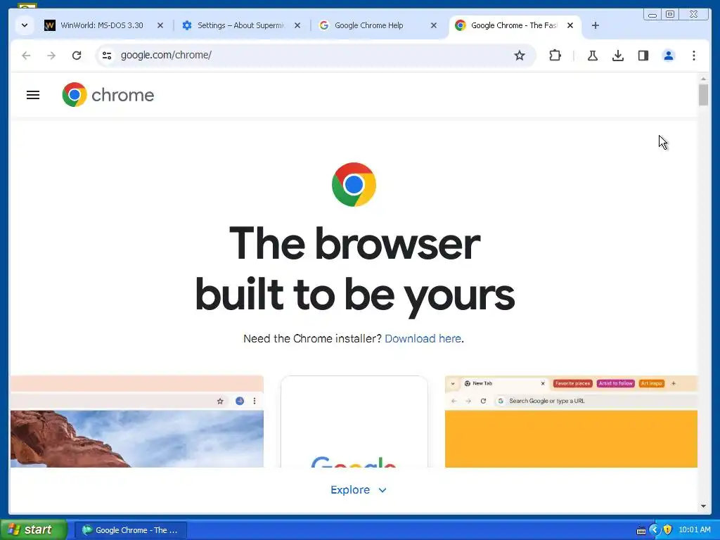Open the Extensions puzzle icon
Image resolution: width=720 pixels, height=540 pixels.
coord(555,56)
